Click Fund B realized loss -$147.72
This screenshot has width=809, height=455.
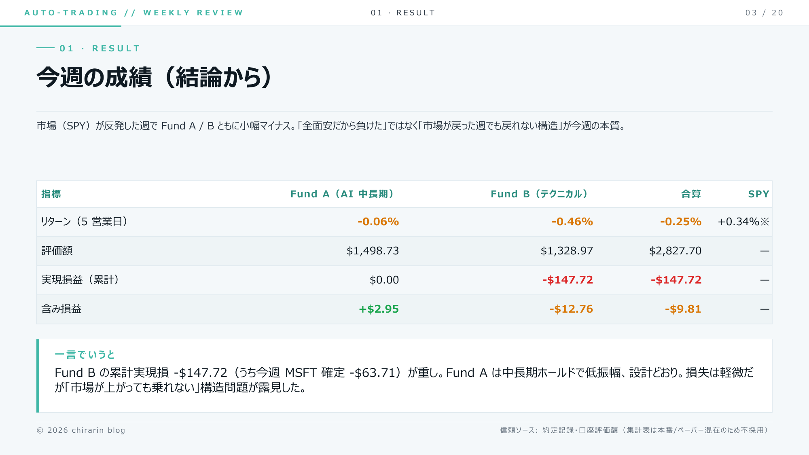pyautogui.click(x=568, y=280)
